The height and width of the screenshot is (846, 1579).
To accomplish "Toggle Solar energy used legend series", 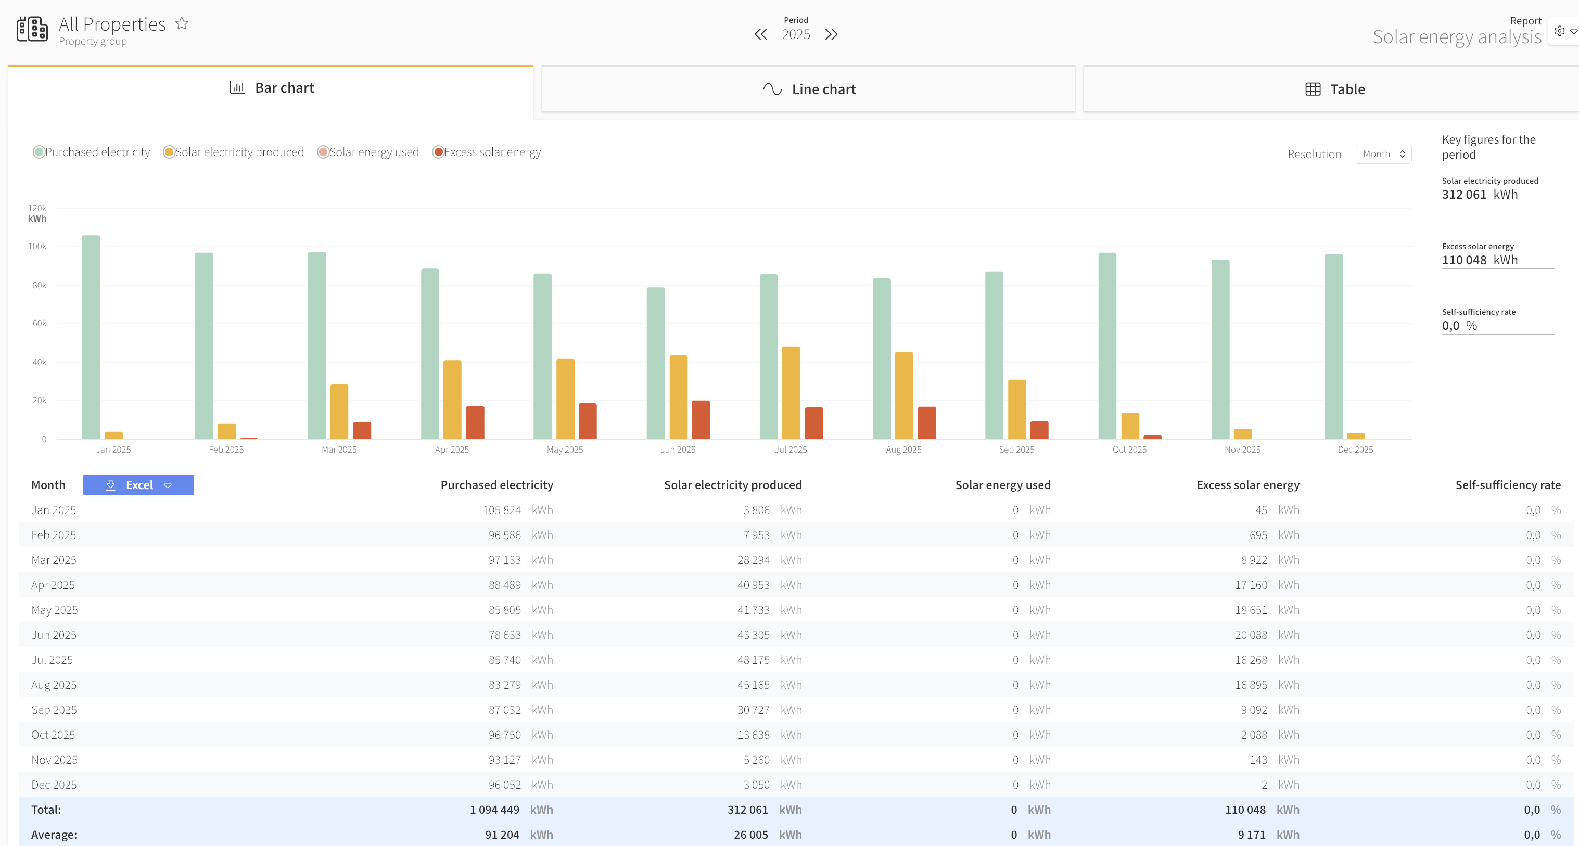I will point(368,152).
